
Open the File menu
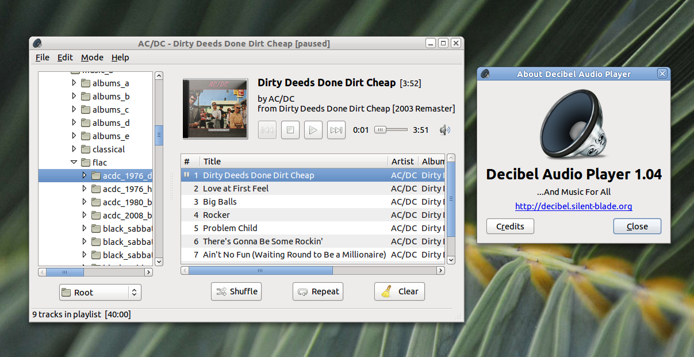(x=43, y=57)
